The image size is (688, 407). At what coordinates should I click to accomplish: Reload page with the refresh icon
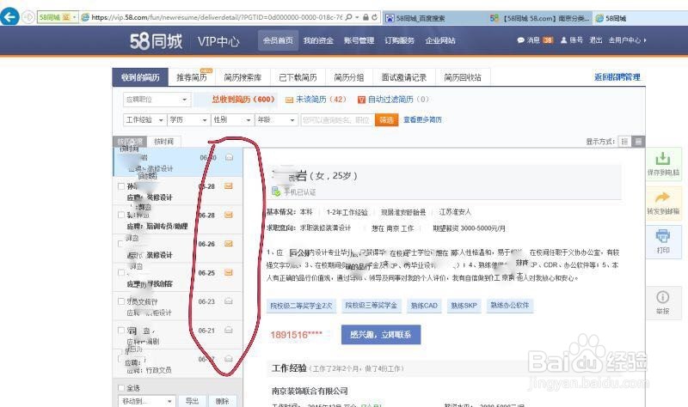click(x=374, y=17)
